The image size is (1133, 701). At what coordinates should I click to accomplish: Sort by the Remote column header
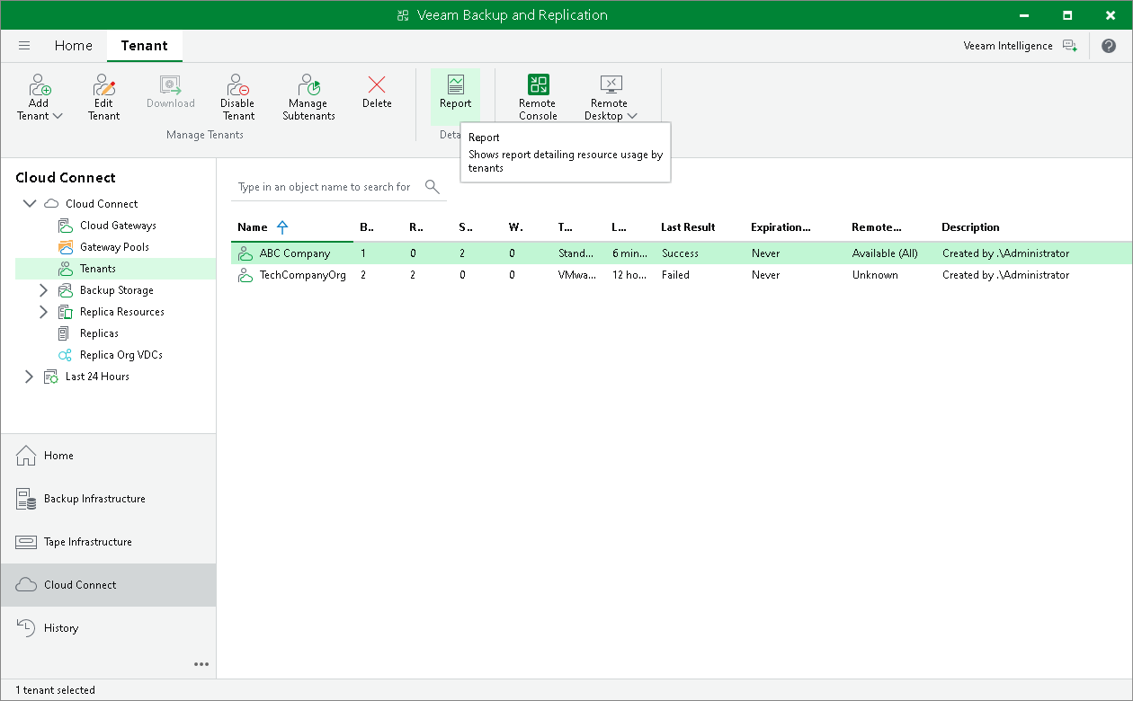pos(876,227)
